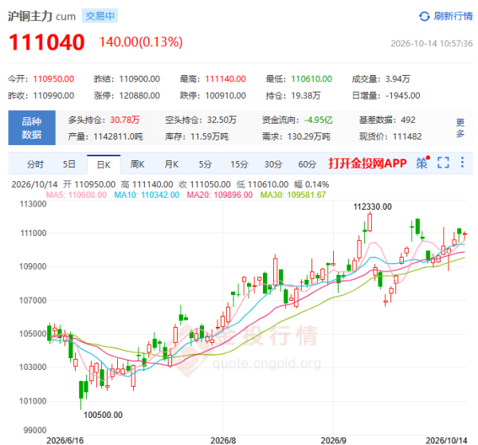Click the 昨收 110990.00 value
The width and height of the screenshot is (478, 445).
(53, 96)
